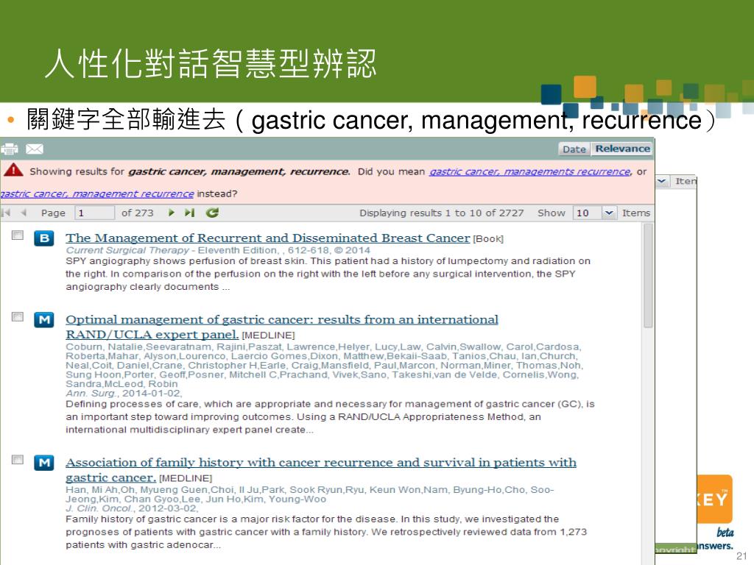Click 'of 273' page count text

[138, 213]
